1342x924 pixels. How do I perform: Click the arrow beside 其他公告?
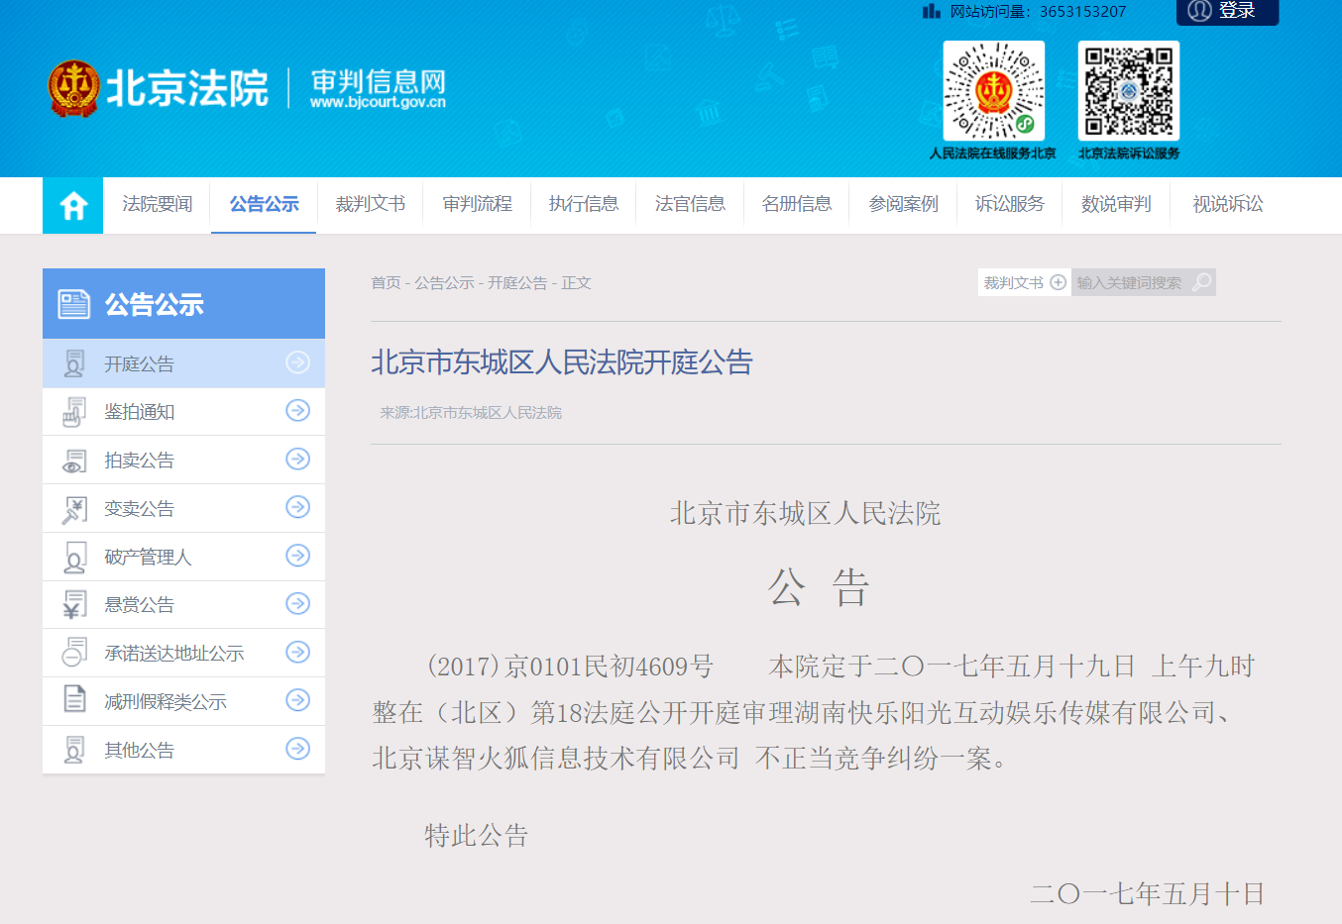pos(297,749)
